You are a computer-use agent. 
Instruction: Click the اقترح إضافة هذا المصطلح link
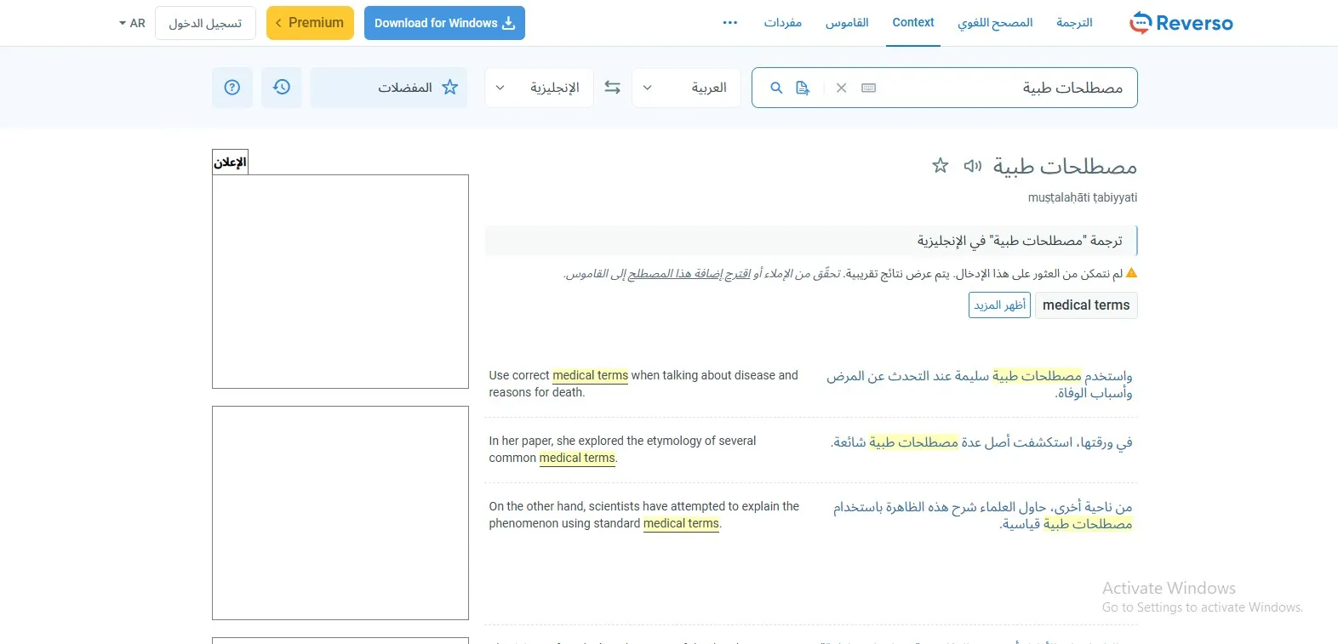tap(689, 273)
